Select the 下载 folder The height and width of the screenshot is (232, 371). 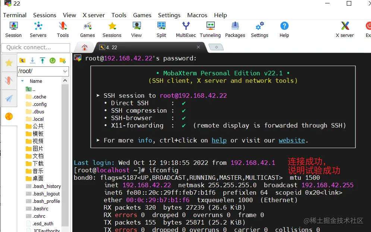click(x=35, y=164)
